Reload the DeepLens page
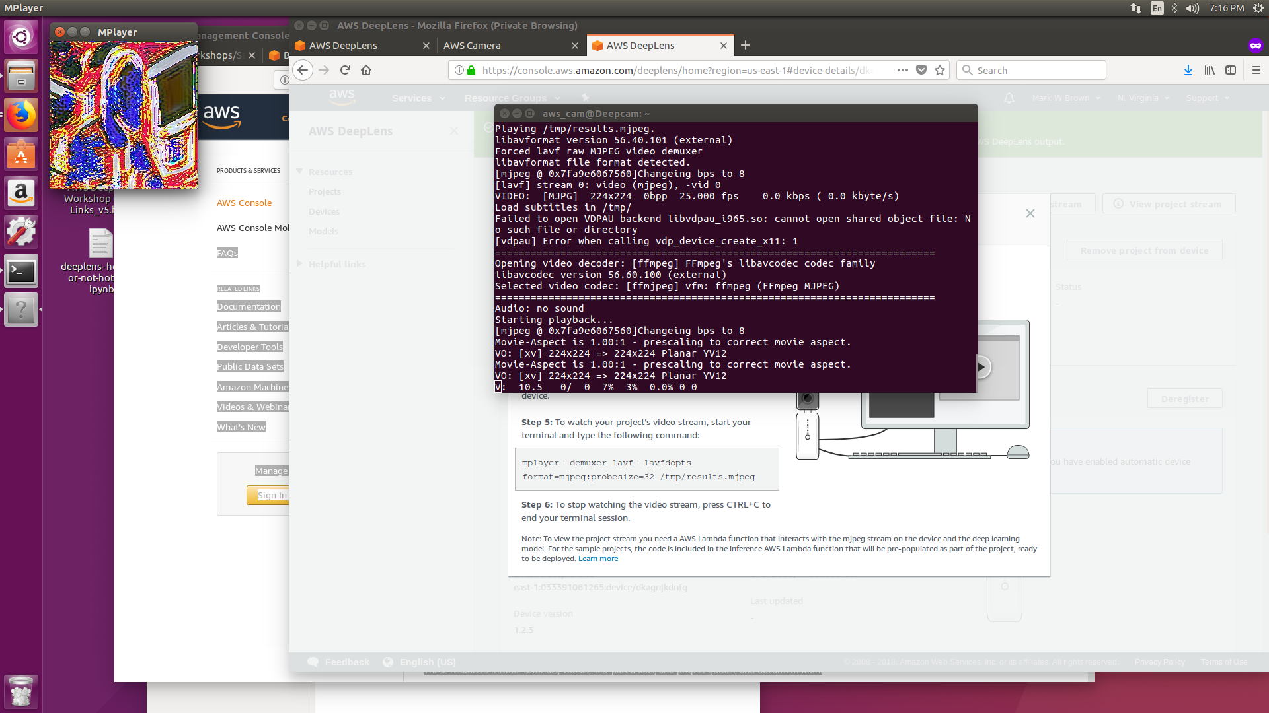1269x713 pixels. tap(345, 70)
